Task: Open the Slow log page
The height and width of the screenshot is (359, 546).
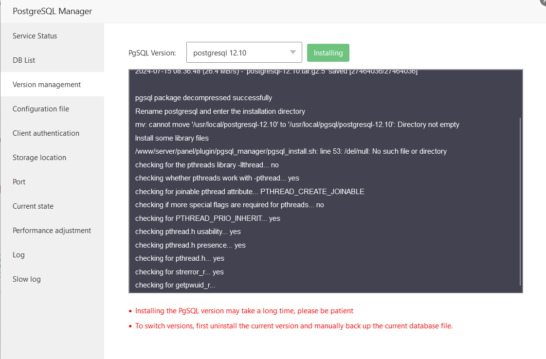Action: (26, 279)
